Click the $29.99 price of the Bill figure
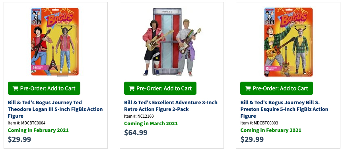The height and width of the screenshot is (151, 344). (x=252, y=139)
